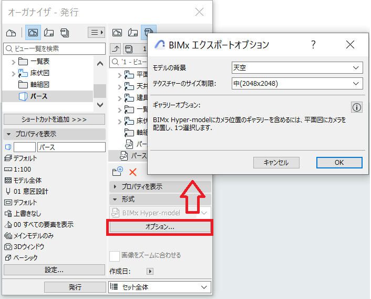Collapse the 形式 section

click(115, 200)
